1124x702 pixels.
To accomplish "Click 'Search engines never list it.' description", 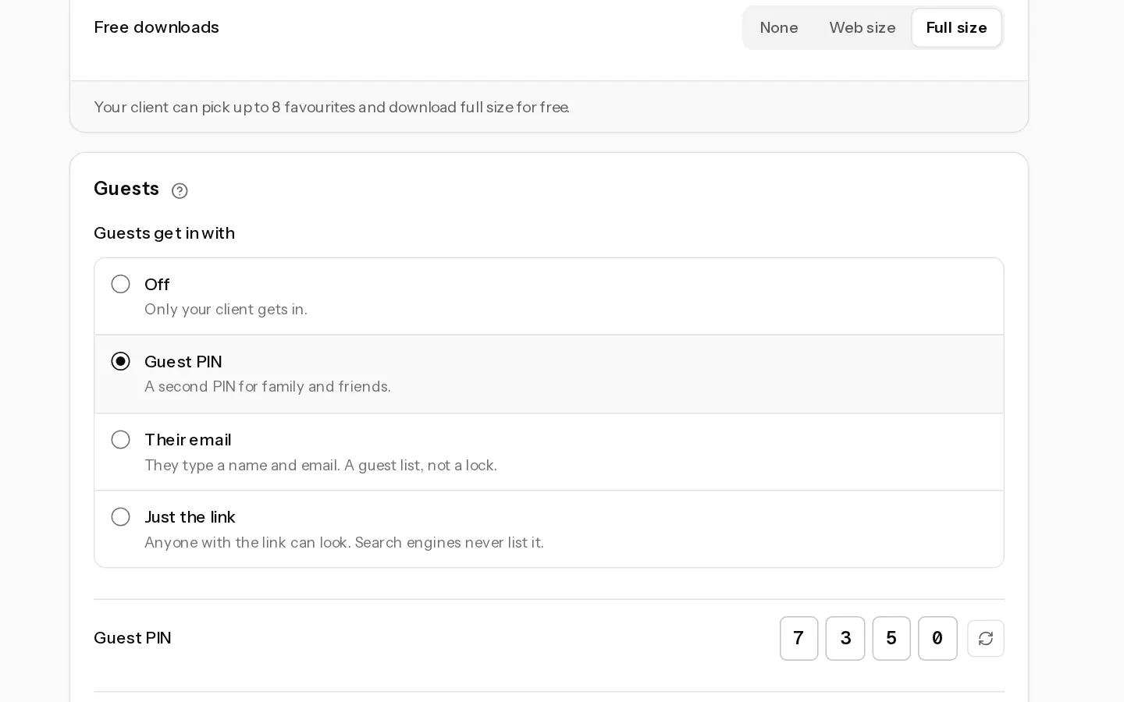I will [x=449, y=543].
